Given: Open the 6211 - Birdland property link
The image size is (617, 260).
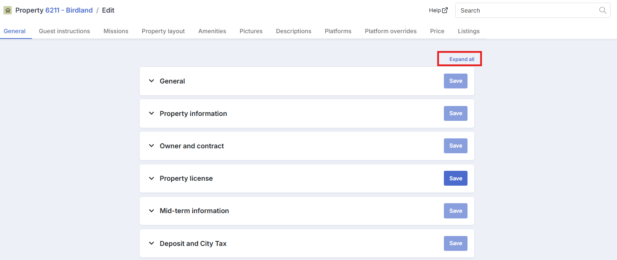Looking at the screenshot, I should click(69, 10).
